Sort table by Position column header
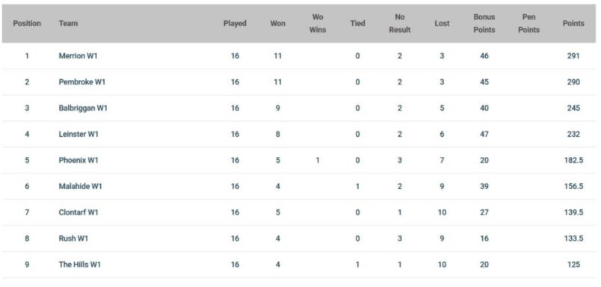The width and height of the screenshot is (601, 287). click(x=27, y=23)
